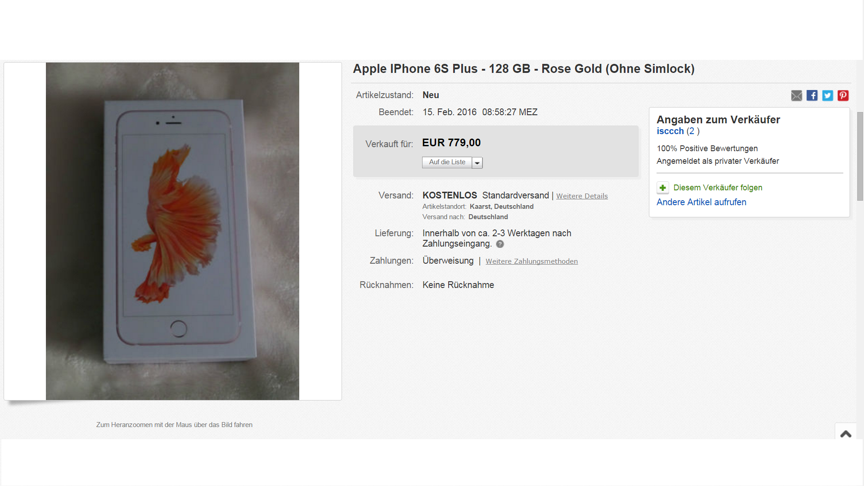Click the green plus follow seller icon
The height and width of the screenshot is (486, 864).
pos(663,188)
